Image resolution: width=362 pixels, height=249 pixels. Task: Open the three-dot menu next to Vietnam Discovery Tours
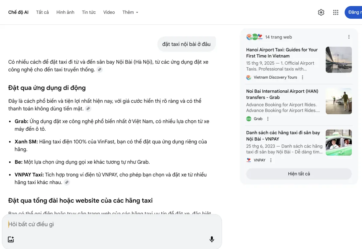(303, 77)
